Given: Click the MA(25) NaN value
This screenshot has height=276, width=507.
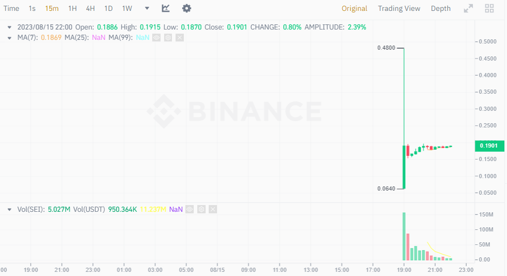Looking at the screenshot, I should pyautogui.click(x=98, y=37).
